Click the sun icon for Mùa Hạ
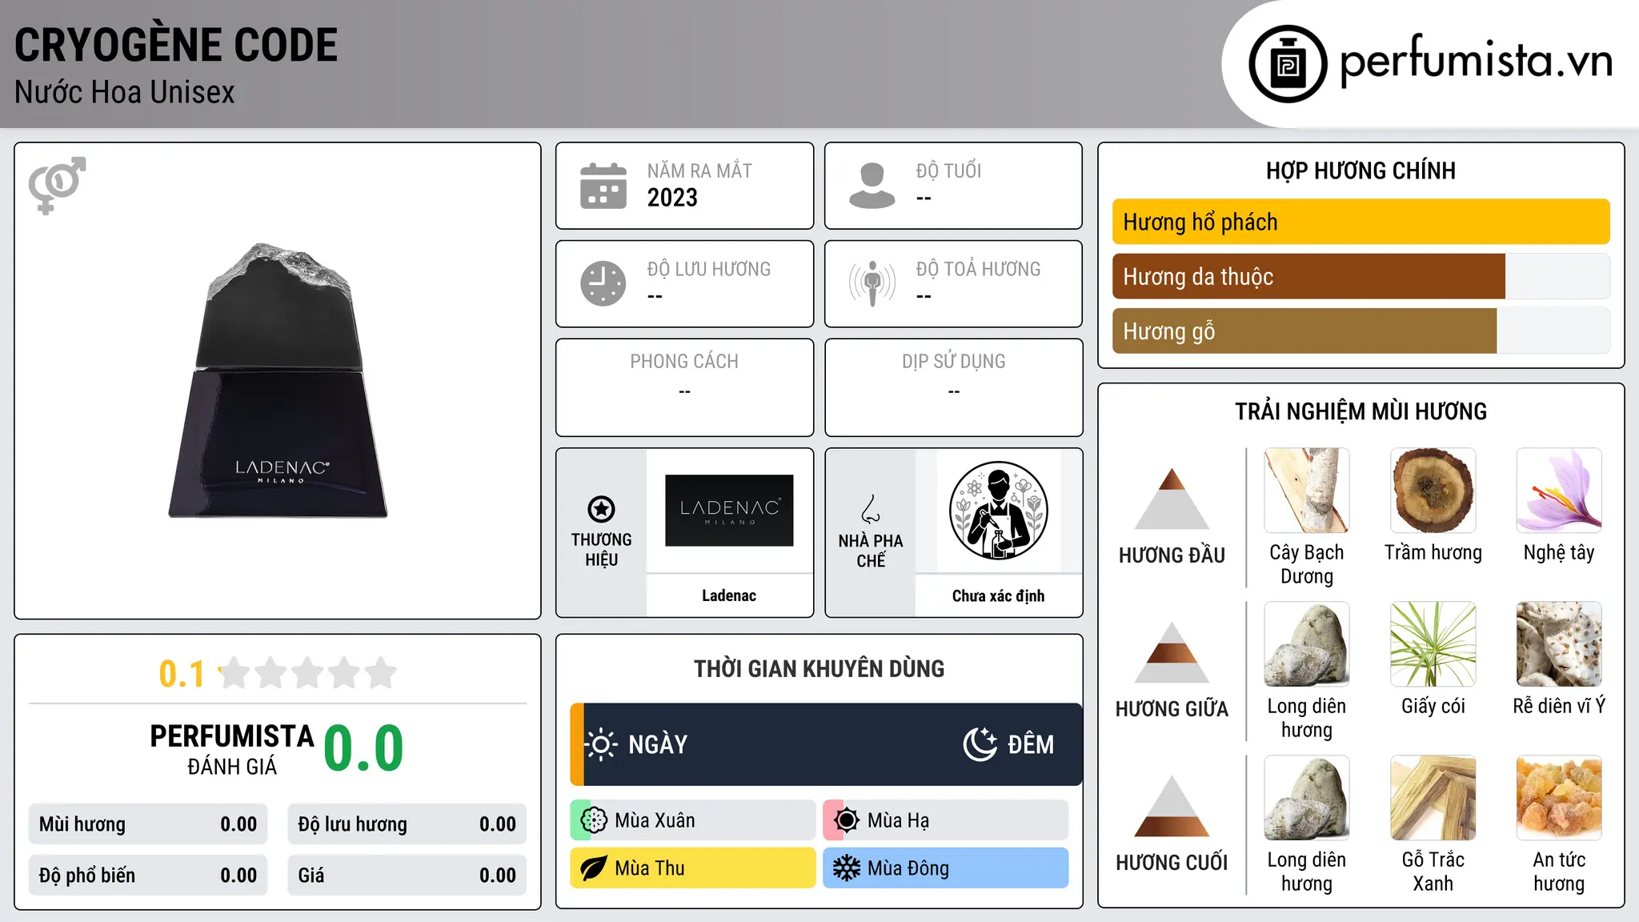This screenshot has height=922, width=1639. (847, 820)
